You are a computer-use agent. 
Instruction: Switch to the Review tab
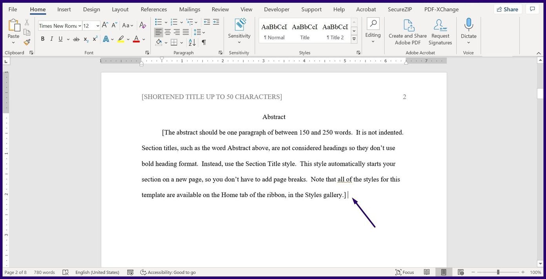[220, 9]
